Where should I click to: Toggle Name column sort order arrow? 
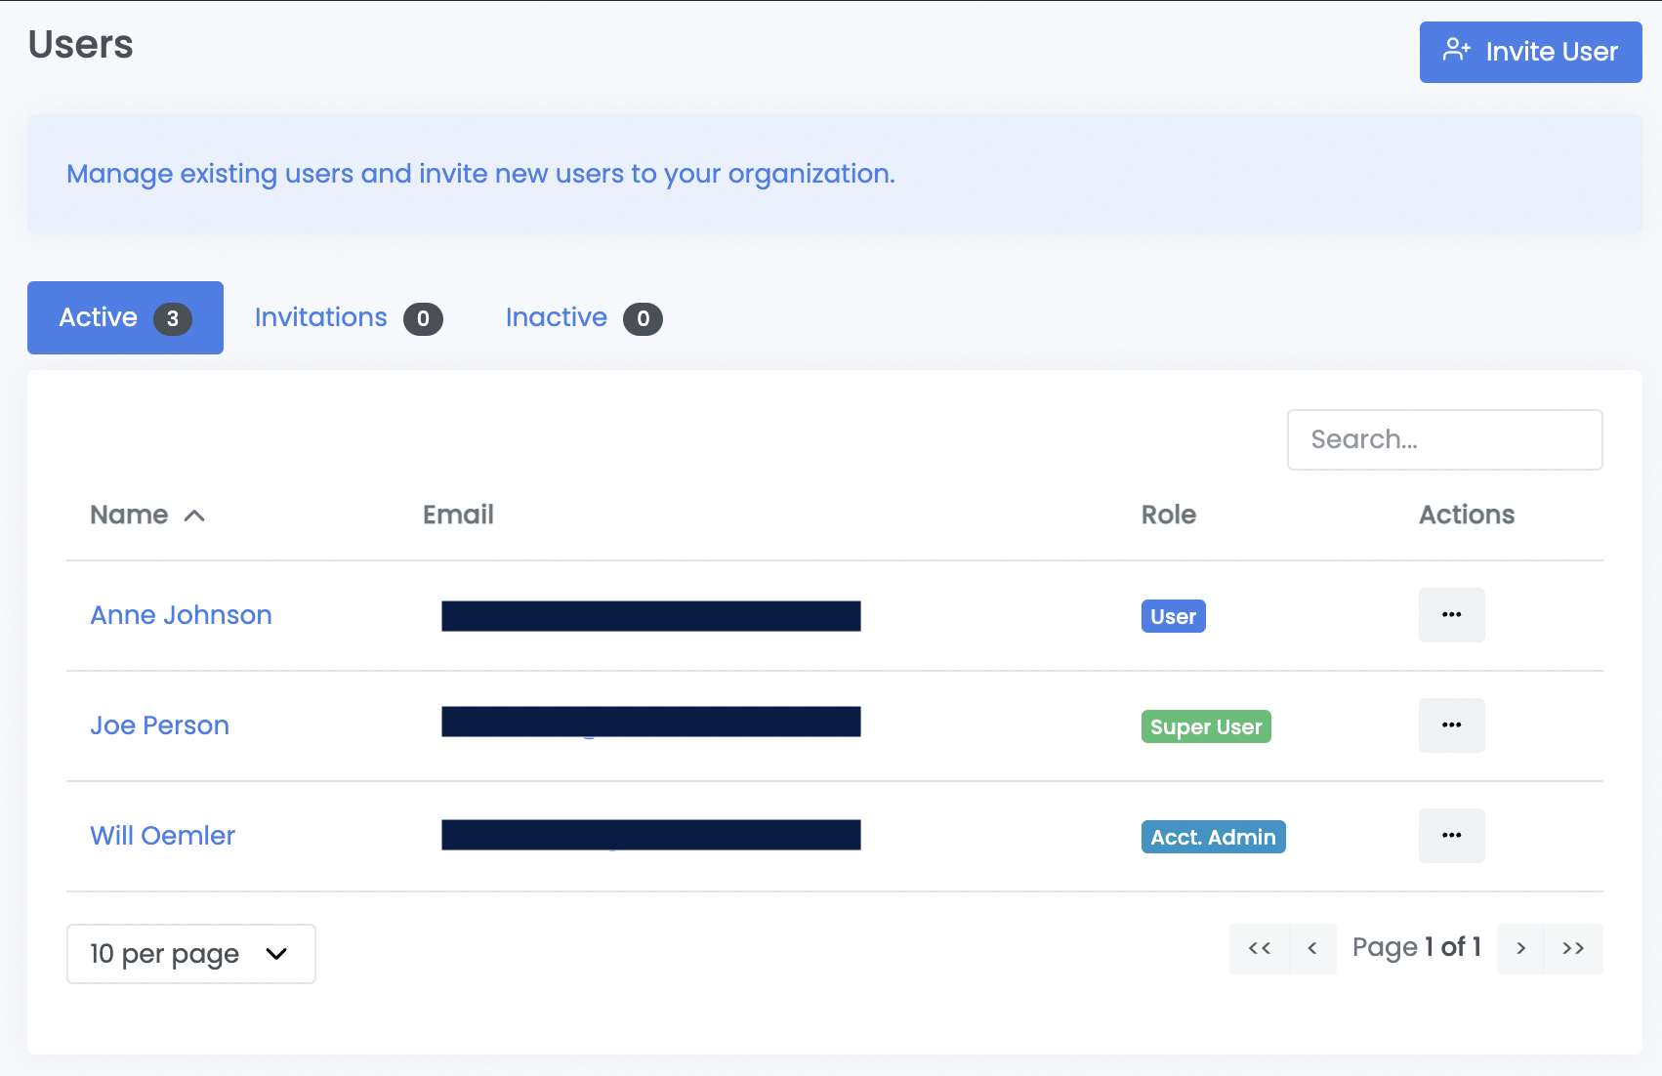tap(194, 516)
